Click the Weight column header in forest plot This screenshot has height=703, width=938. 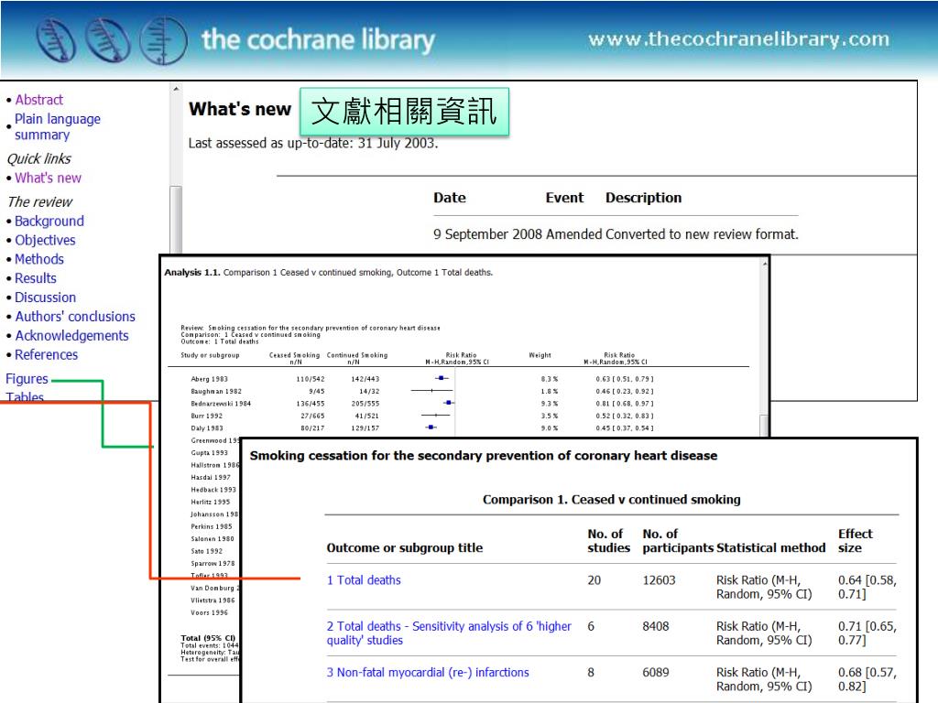tap(540, 355)
